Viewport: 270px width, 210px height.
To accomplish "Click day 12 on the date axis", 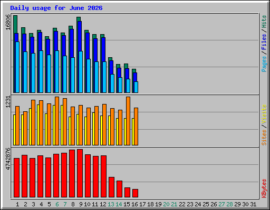I will click(x=103, y=204).
